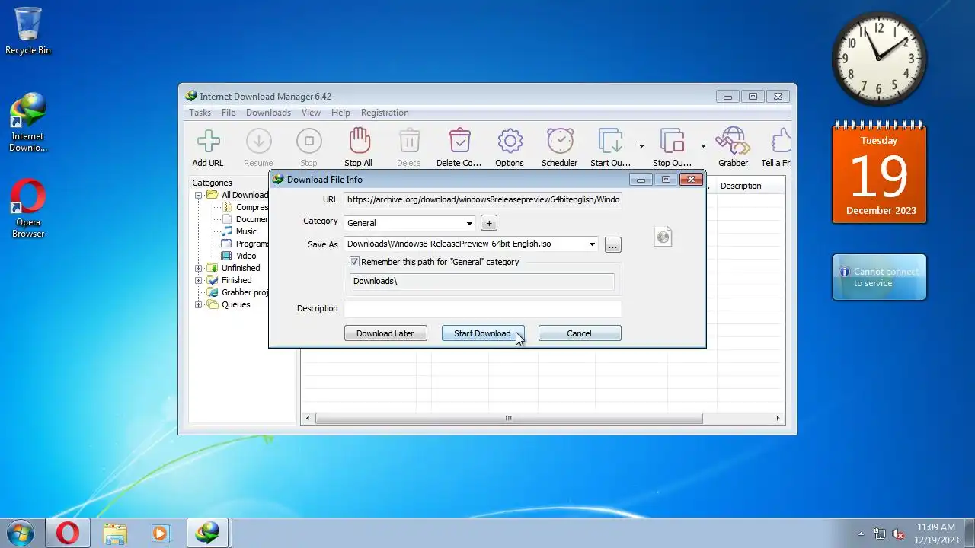Click the Start Download button
975x548 pixels.
(483, 333)
